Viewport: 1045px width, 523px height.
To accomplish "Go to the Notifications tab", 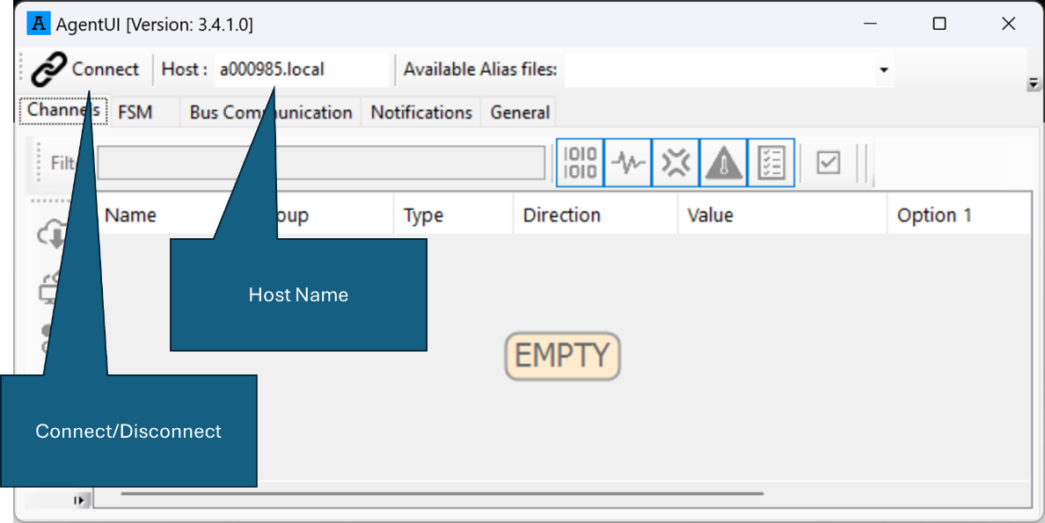I will [420, 113].
